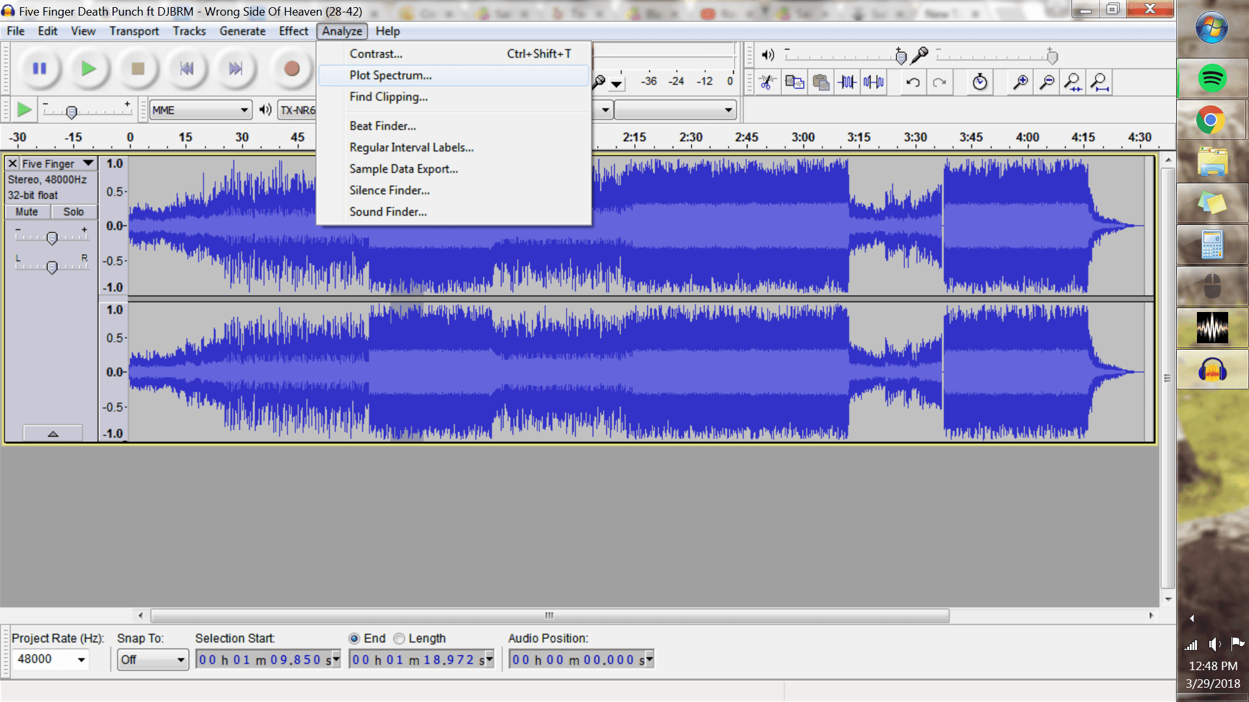The height and width of the screenshot is (702, 1249).
Task: Mute the Five Finger track
Action: [x=27, y=212]
